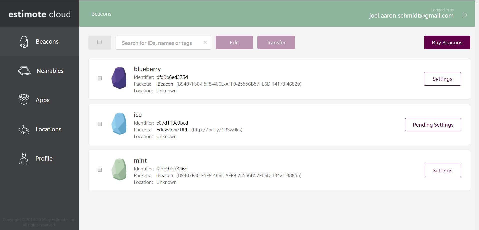Screen dimensions: 479x230
Task: Navigate to Locations
Action: [x=49, y=129]
